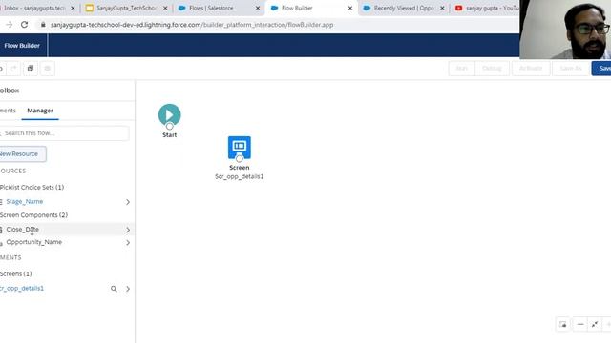The width and height of the screenshot is (611, 343).
Task: Open the SanjayGupta_TechSchool browser tab
Action: 126,8
